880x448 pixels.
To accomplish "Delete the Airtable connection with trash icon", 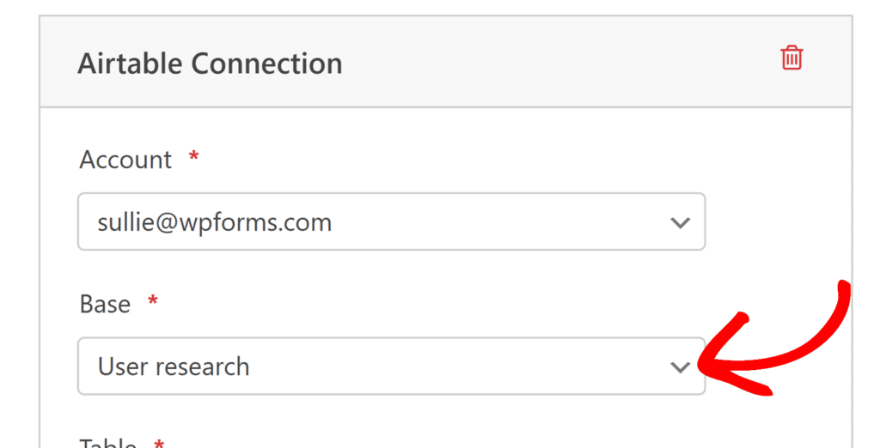I will [791, 58].
